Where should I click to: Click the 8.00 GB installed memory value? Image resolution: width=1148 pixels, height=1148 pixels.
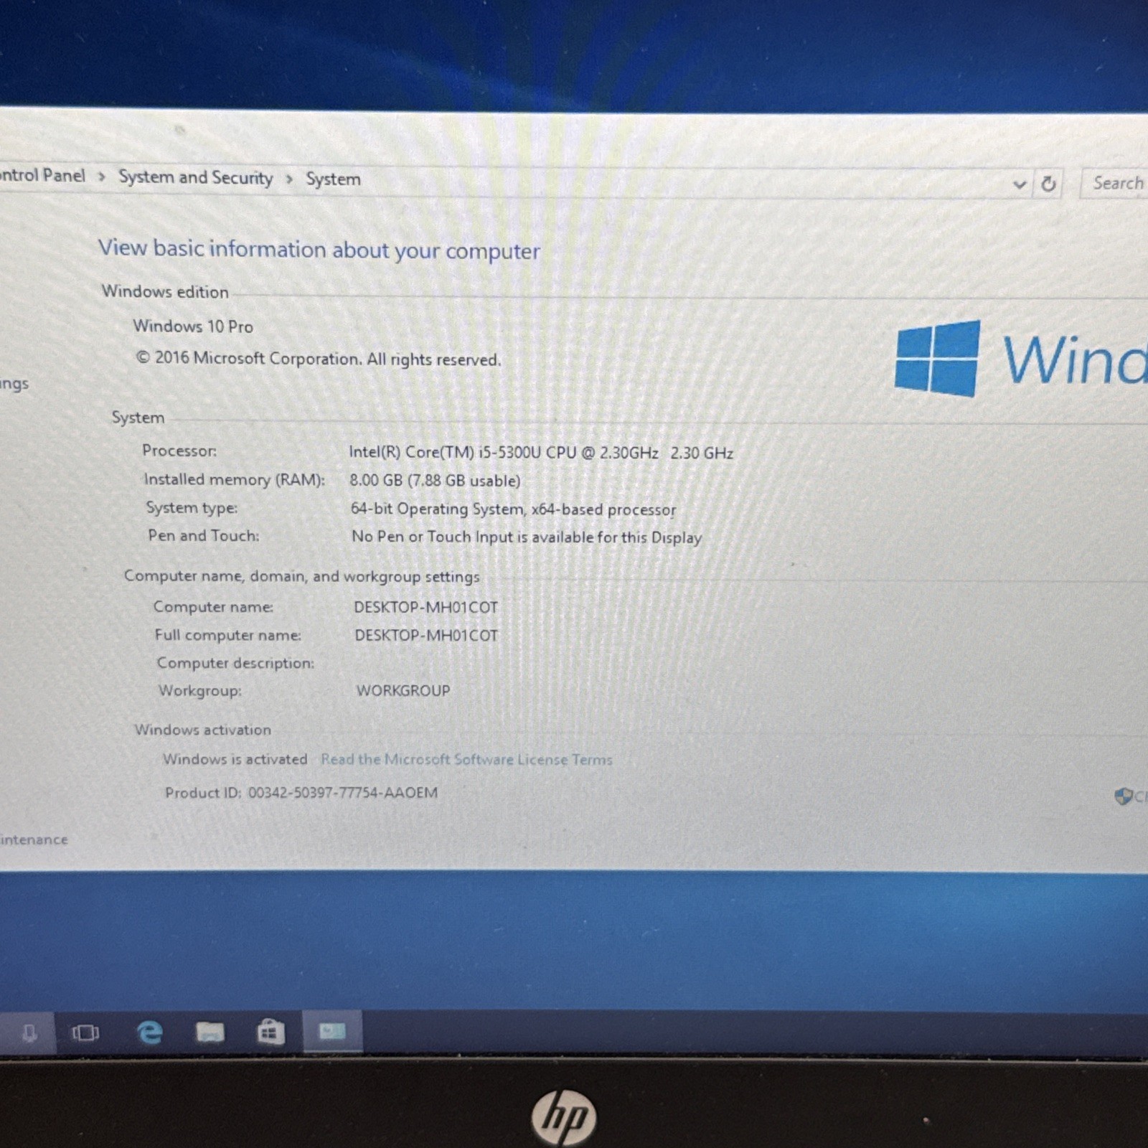435,481
